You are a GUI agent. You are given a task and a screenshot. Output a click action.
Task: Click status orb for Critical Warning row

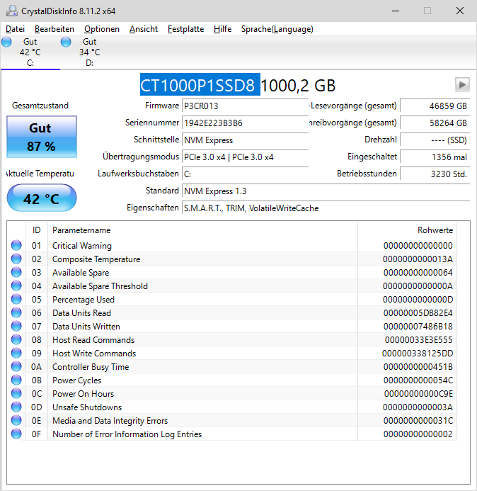(x=16, y=245)
